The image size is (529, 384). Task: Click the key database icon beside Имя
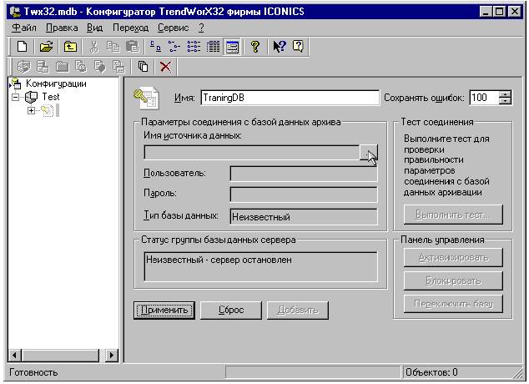pos(146,98)
